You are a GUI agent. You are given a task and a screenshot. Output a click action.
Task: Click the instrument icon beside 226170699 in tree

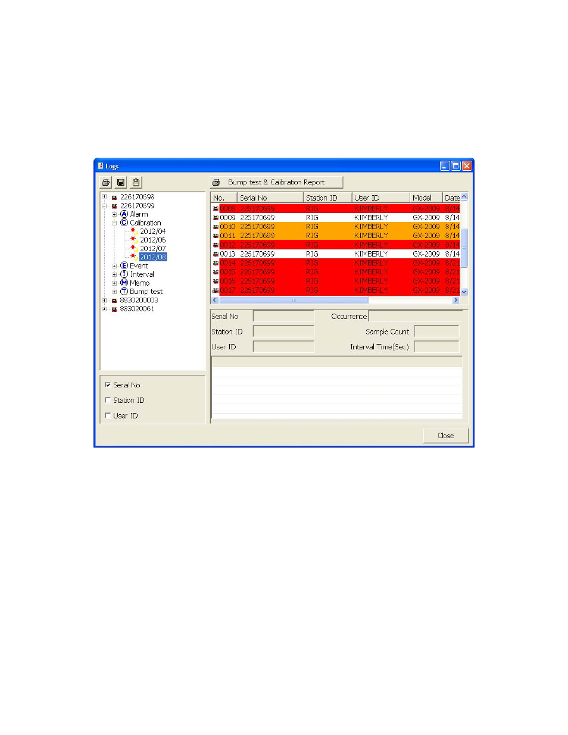click(x=114, y=206)
